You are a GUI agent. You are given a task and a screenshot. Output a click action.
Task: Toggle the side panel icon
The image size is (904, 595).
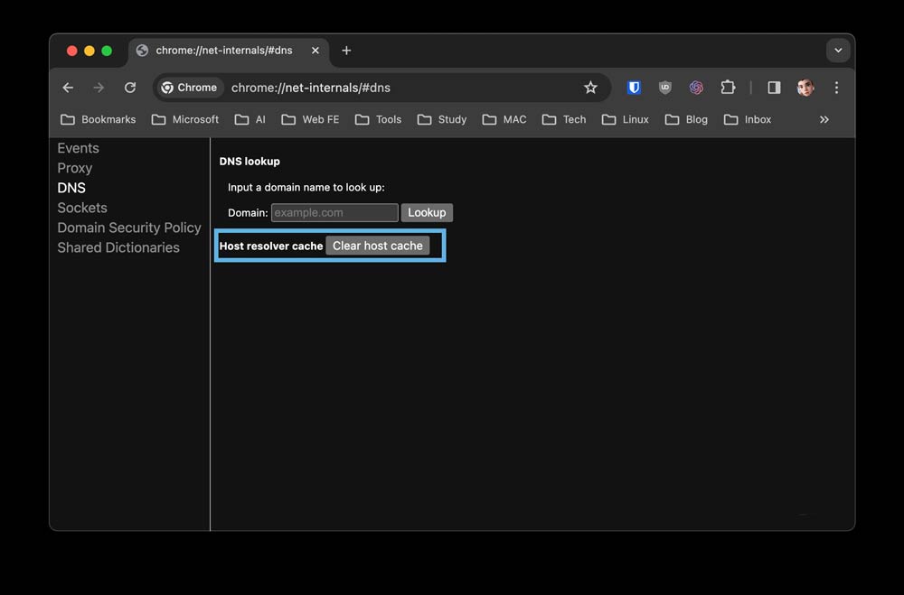pyautogui.click(x=774, y=88)
